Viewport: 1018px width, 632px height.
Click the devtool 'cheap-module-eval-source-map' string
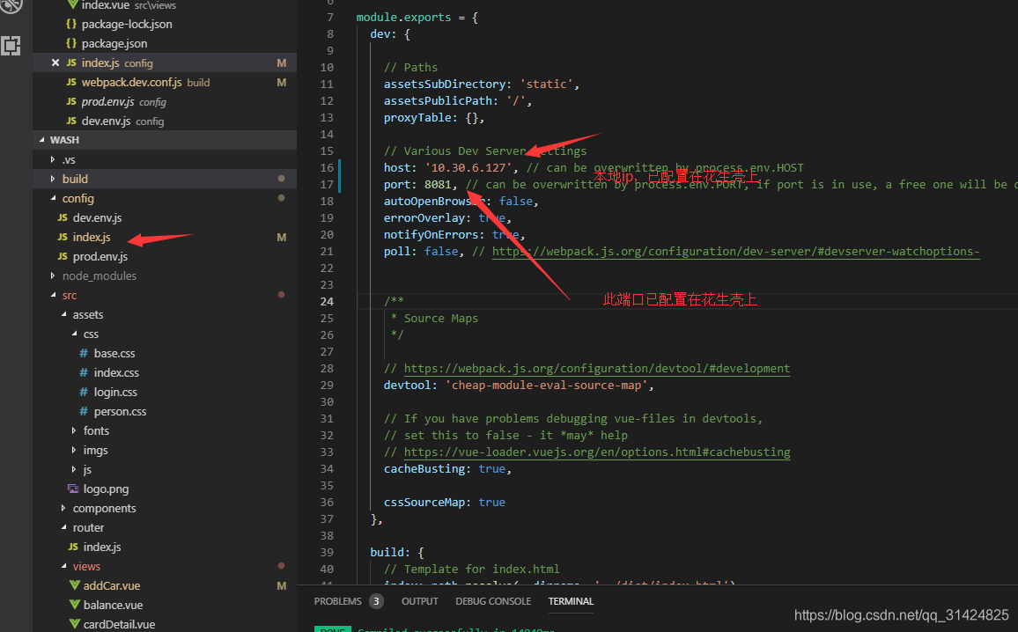tap(545, 386)
